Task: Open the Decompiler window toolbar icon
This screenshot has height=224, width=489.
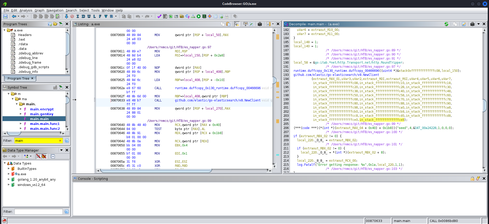Action: (x=187, y=16)
